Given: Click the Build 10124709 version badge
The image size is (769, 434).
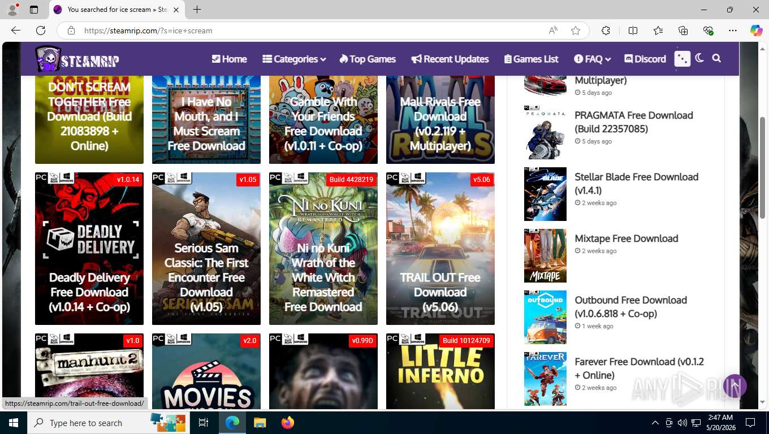Looking at the screenshot, I should [466, 341].
